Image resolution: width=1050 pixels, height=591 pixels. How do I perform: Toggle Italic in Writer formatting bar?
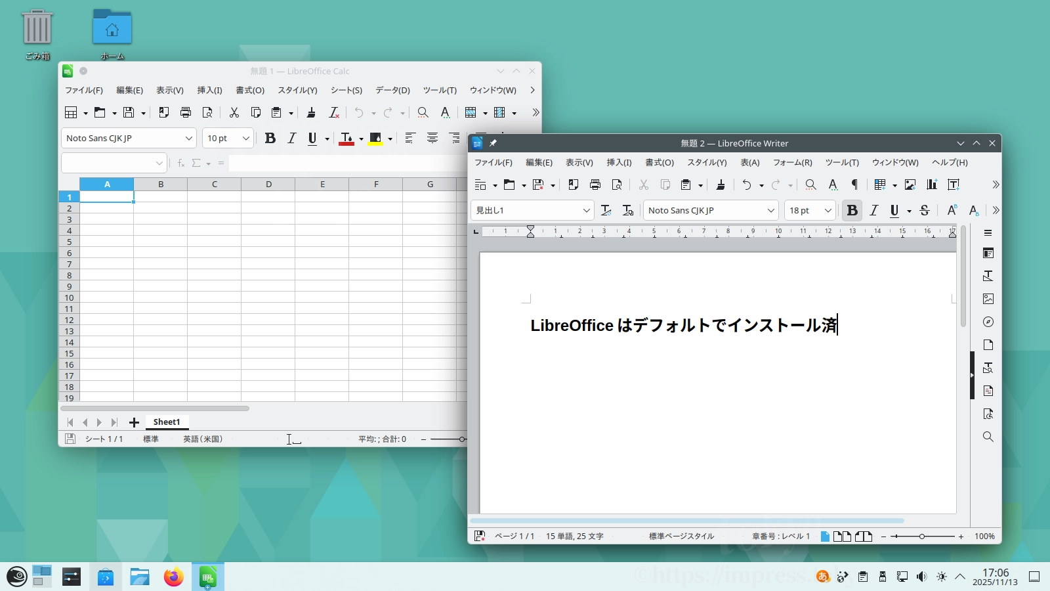(x=873, y=210)
